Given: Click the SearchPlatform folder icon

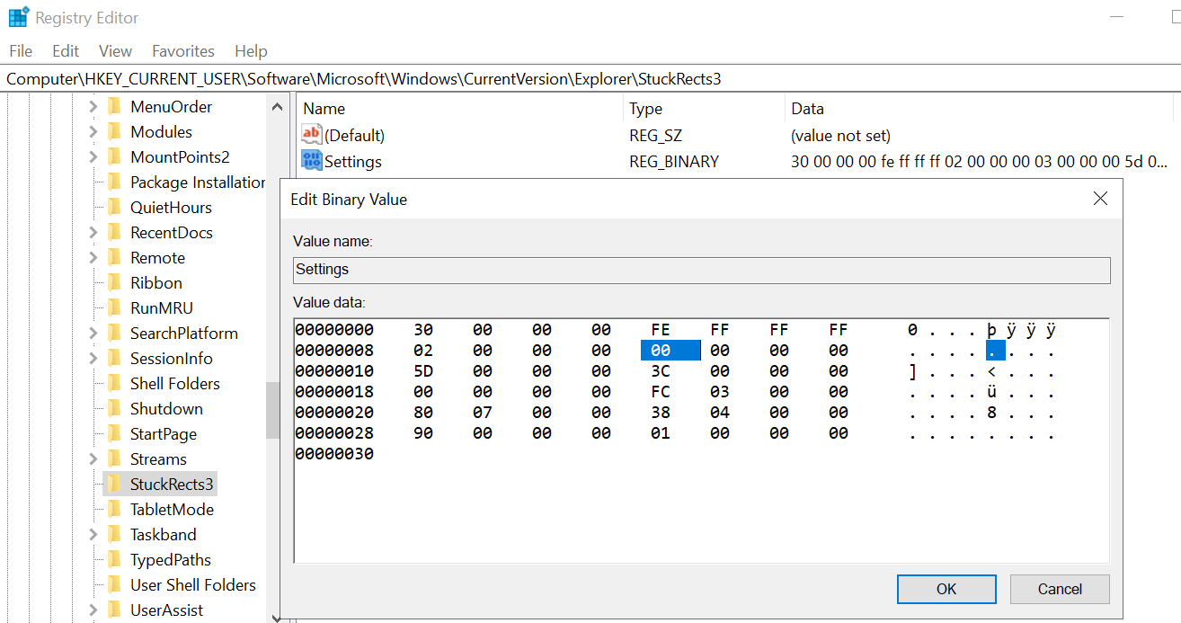Looking at the screenshot, I should coord(114,333).
